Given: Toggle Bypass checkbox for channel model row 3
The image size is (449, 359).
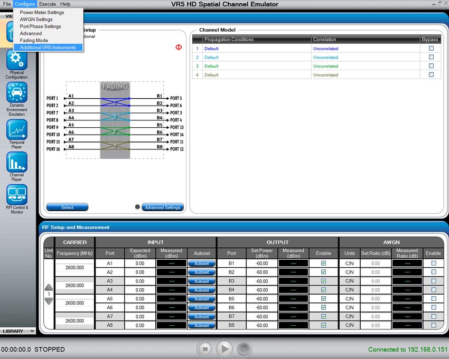Looking at the screenshot, I should (431, 66).
